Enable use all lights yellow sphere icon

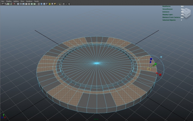pos(50,4)
